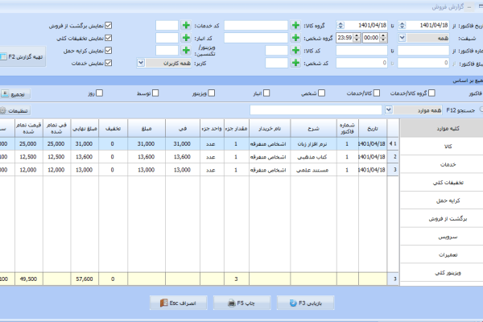Click the گروه کالا input field
The height and width of the screenshot is (322, 483).
point(256,25)
